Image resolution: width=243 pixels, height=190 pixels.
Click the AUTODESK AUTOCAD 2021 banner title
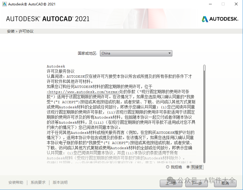click(x=48, y=19)
